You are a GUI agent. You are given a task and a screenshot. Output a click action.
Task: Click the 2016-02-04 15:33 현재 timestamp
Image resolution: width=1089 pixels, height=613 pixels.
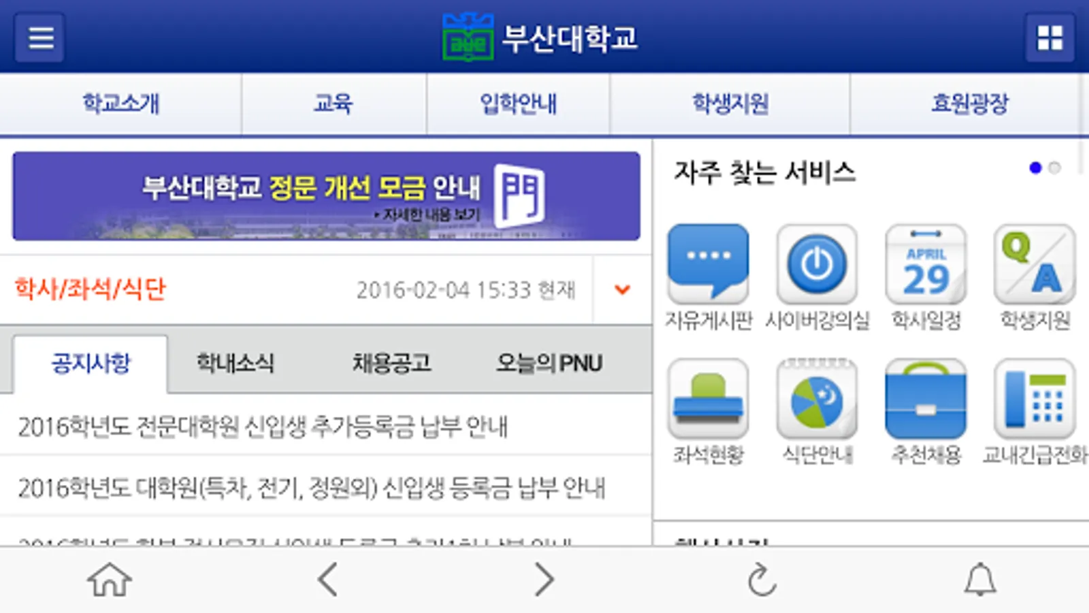click(x=466, y=290)
